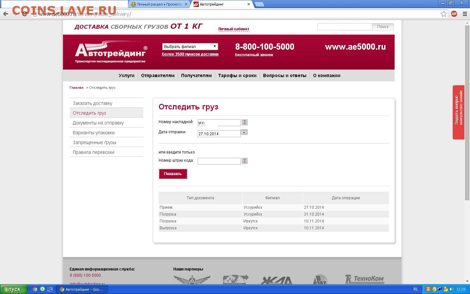The image size is (470, 294).
Task: Click the browser back arrow
Action: coord(6,14)
